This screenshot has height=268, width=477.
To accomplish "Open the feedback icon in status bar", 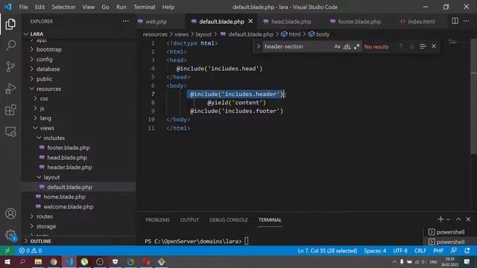I will coord(454,251).
